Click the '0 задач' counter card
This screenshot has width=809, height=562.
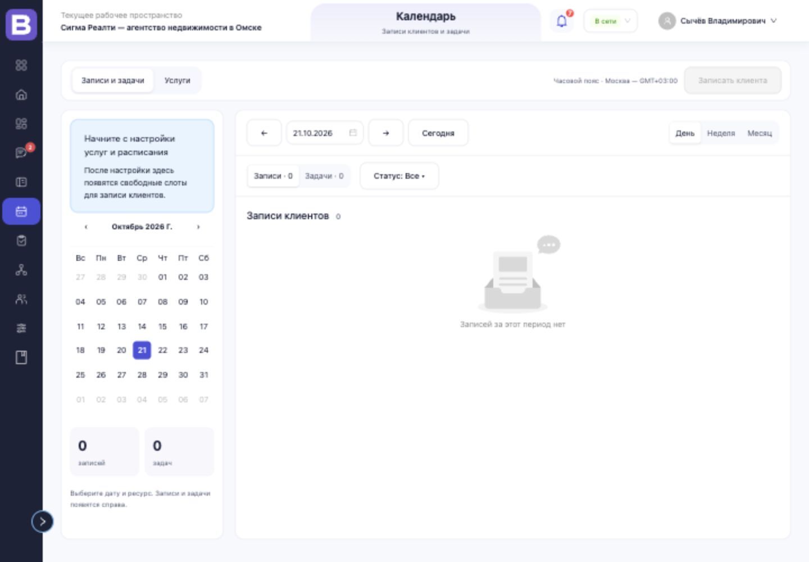pos(179,452)
